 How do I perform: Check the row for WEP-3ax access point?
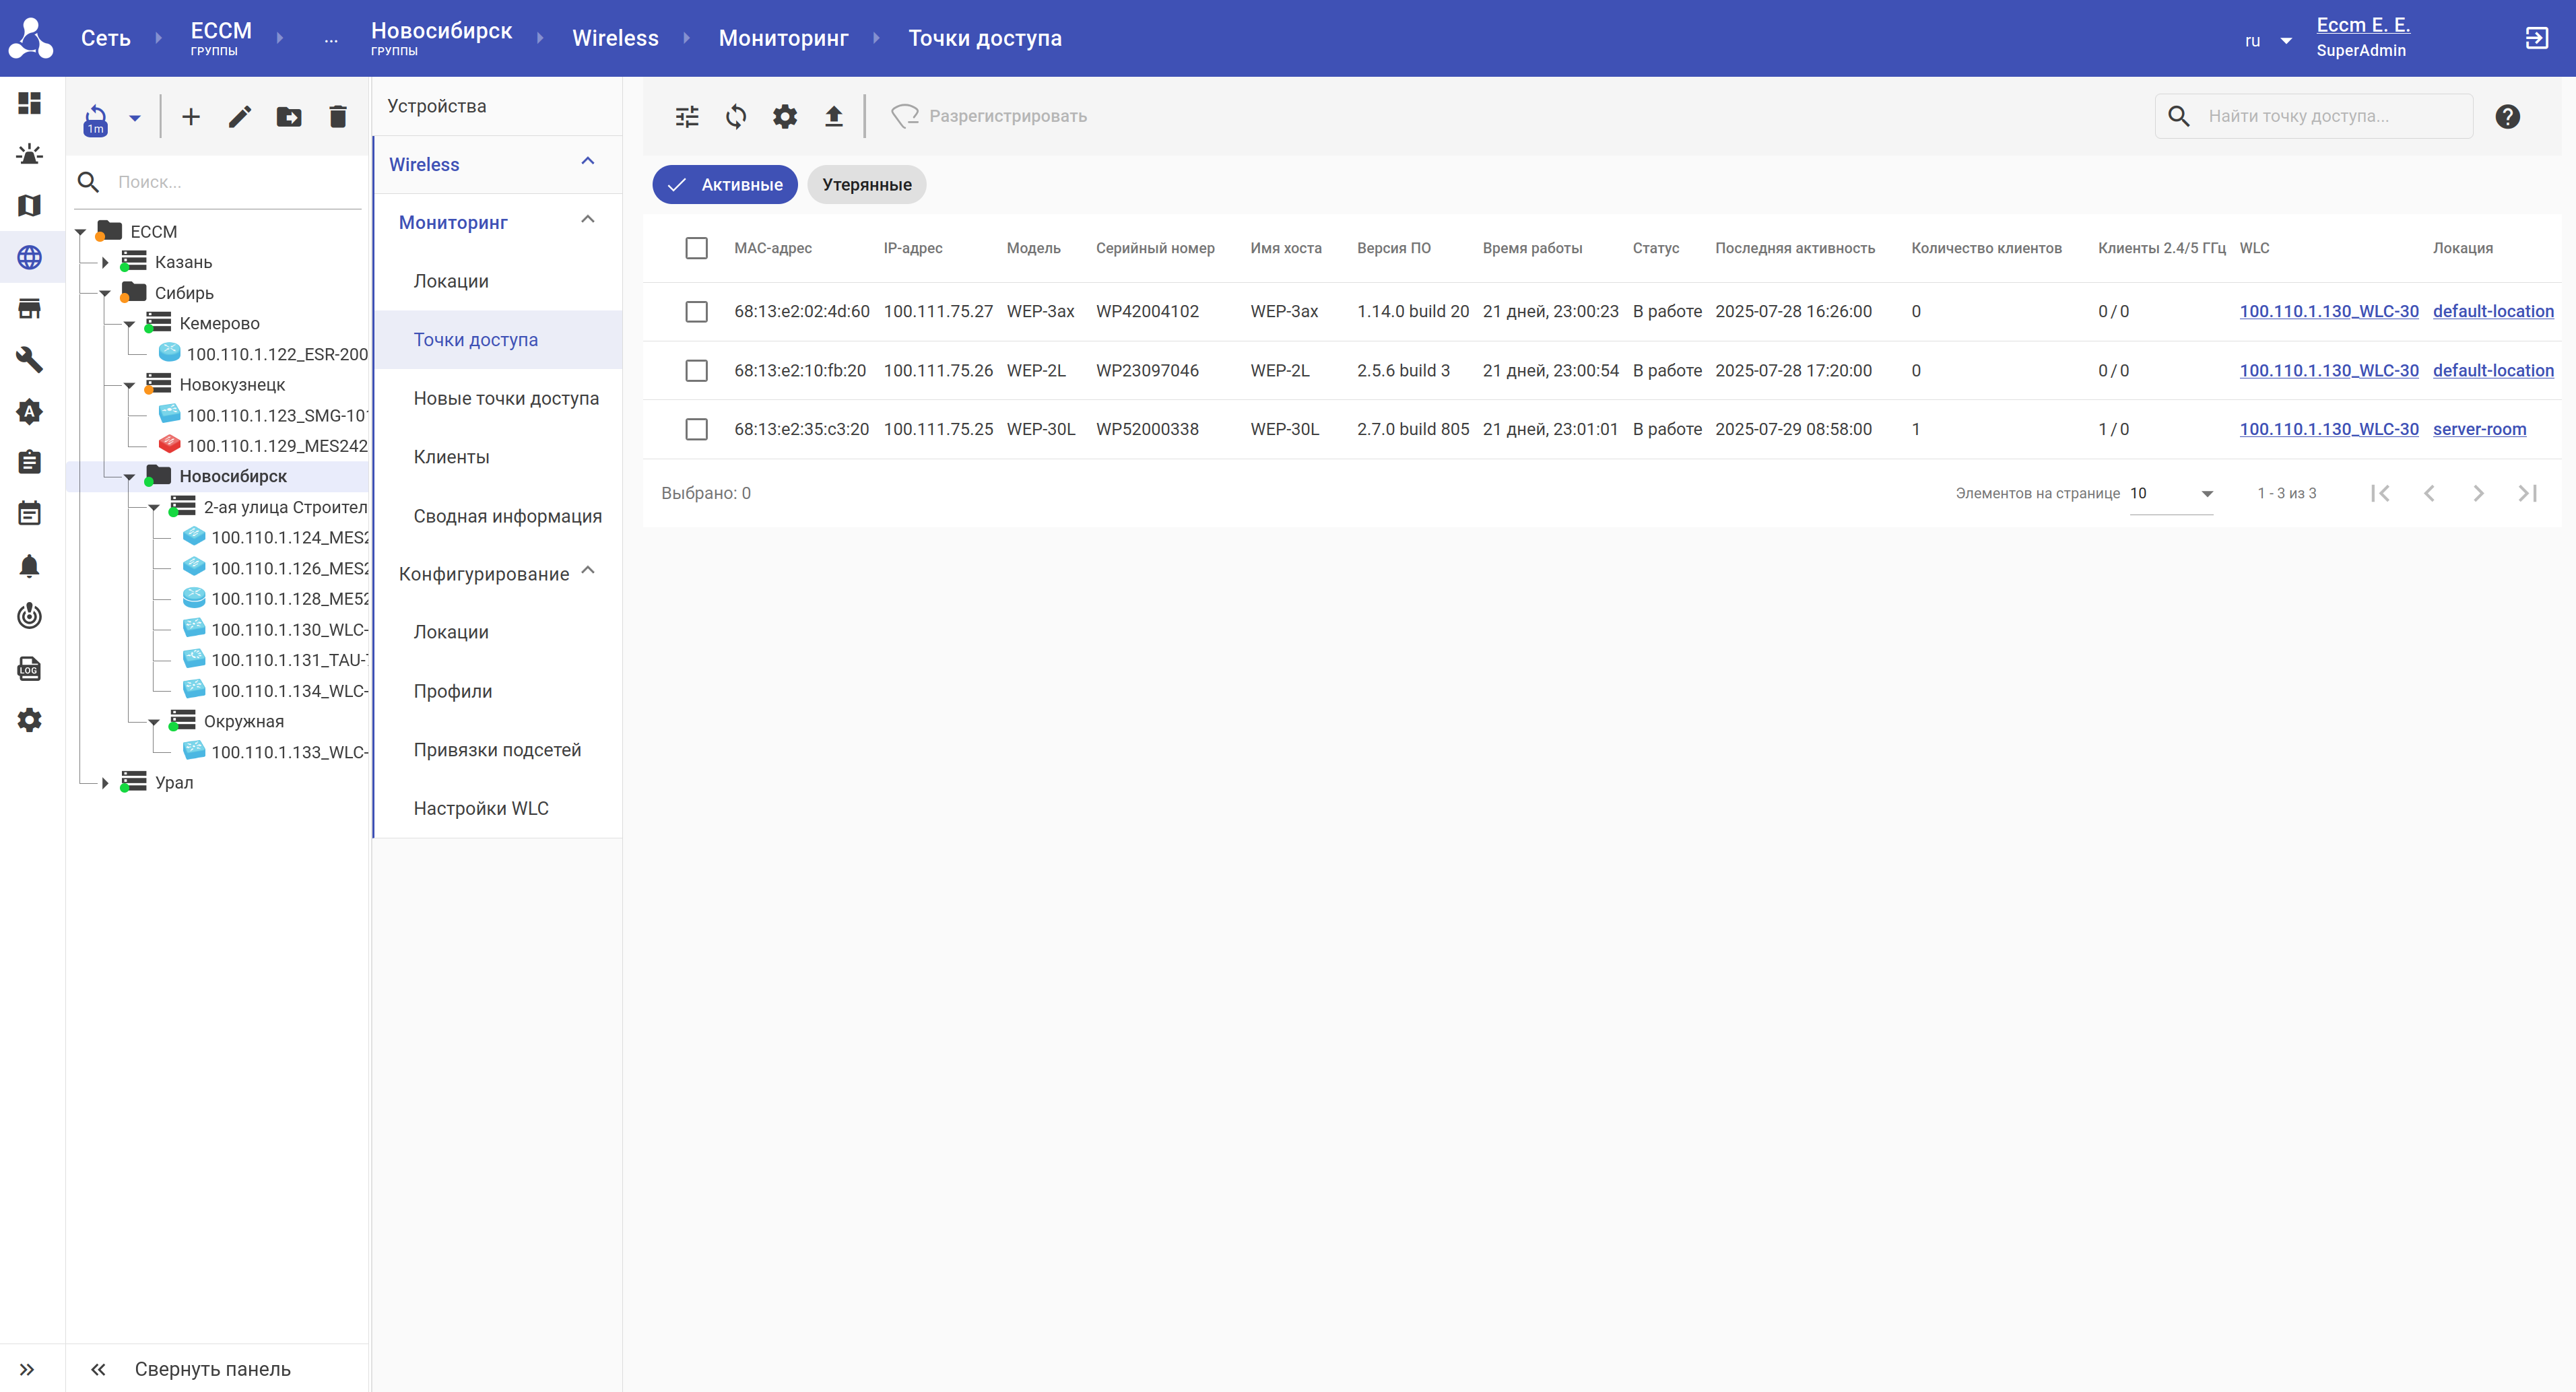pyautogui.click(x=696, y=311)
